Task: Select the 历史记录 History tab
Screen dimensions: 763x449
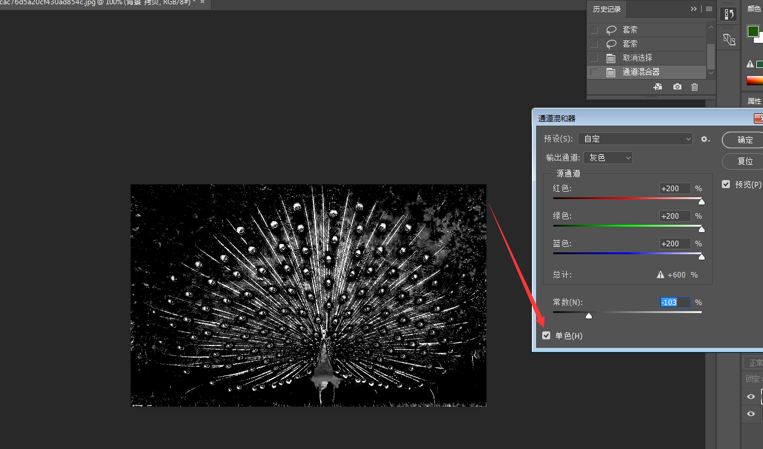Action: click(607, 9)
